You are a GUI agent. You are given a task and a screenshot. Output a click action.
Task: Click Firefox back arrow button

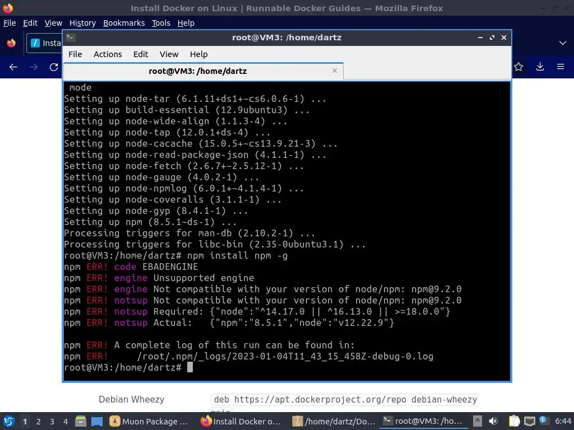[x=13, y=67]
